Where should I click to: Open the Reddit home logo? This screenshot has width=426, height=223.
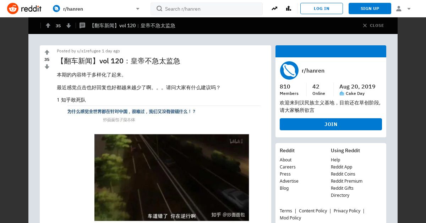[24, 8]
